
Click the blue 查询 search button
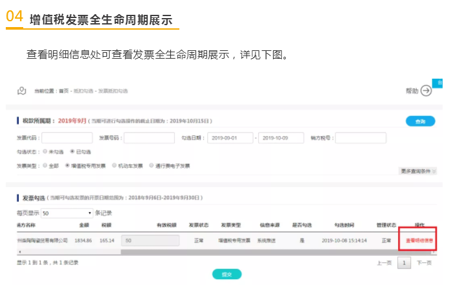(420, 121)
